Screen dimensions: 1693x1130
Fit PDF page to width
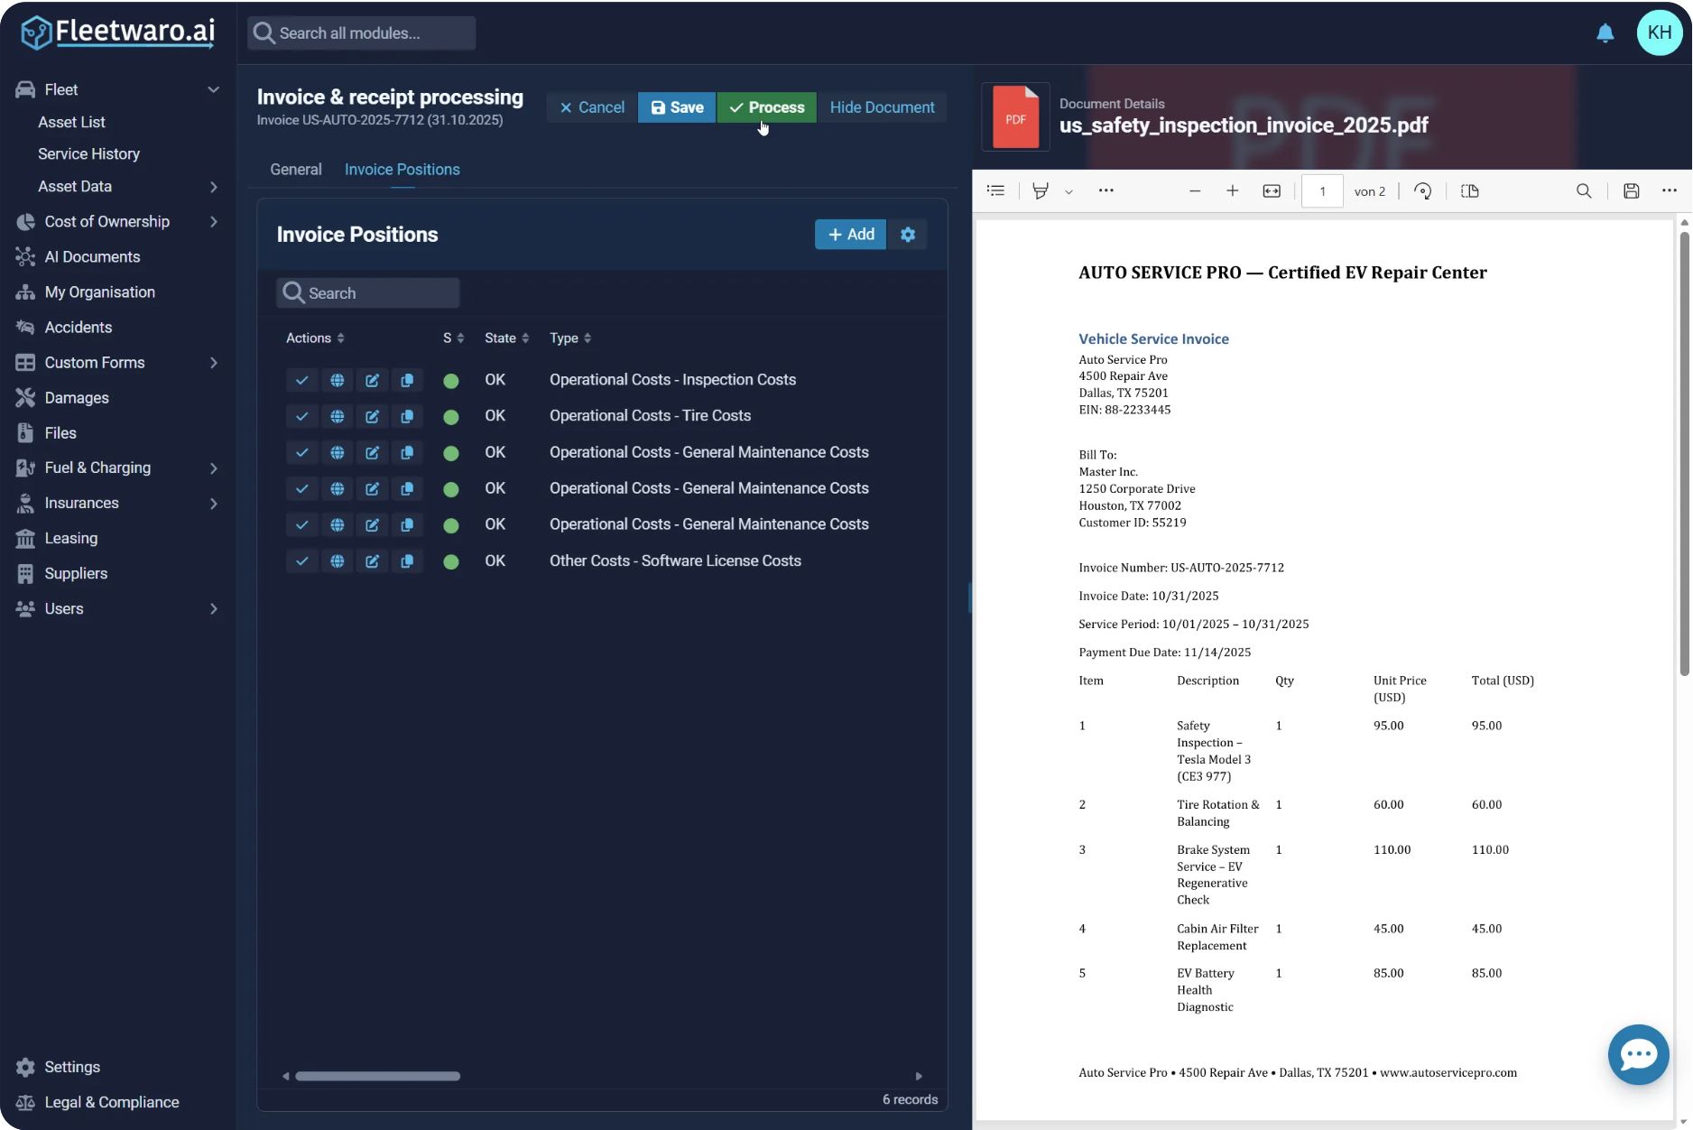click(x=1272, y=191)
